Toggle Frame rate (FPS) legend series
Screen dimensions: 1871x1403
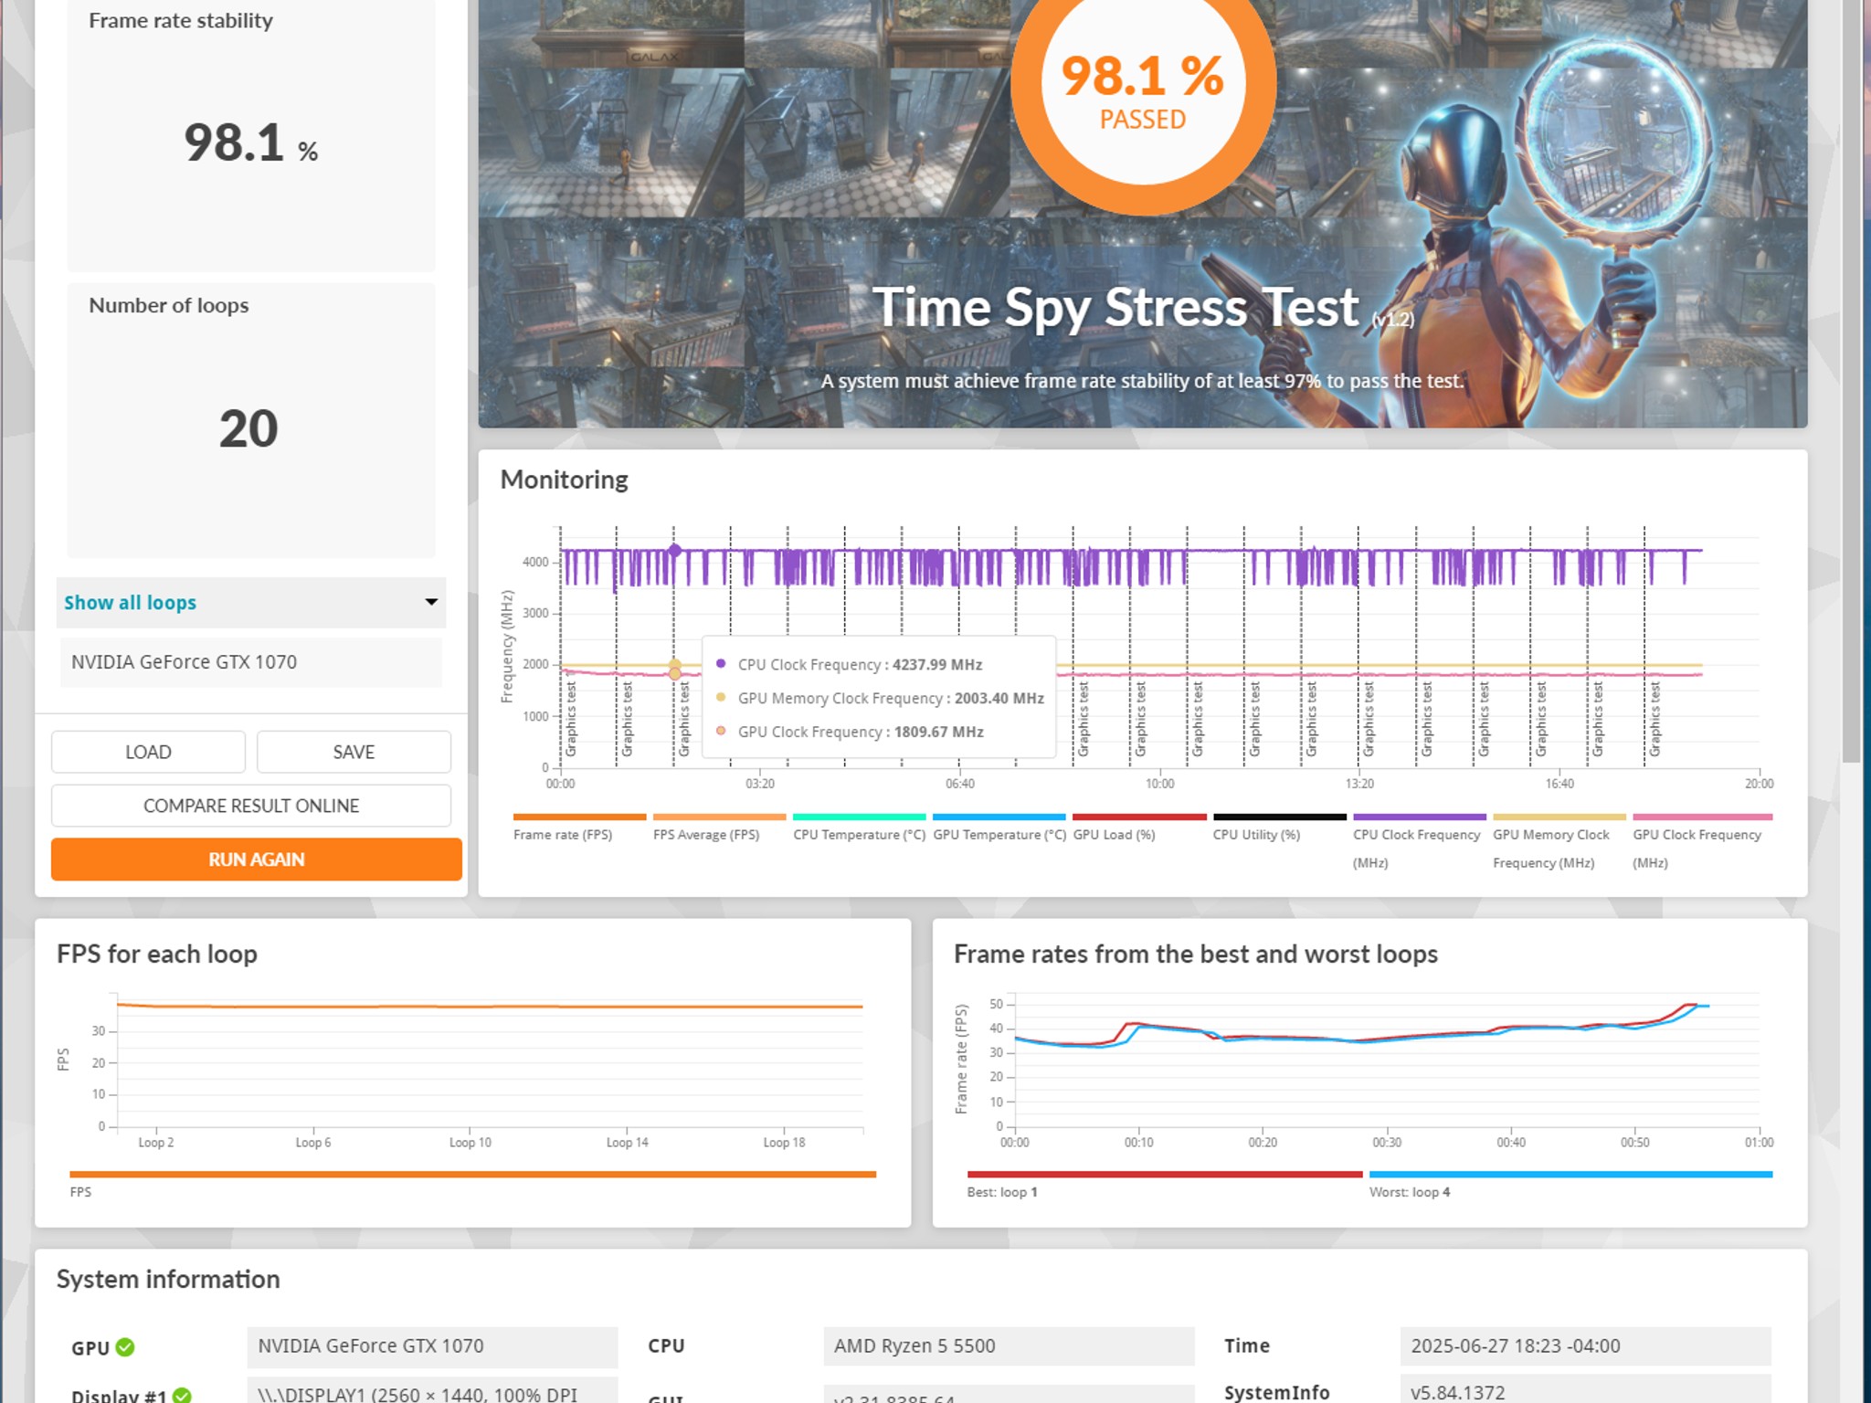[x=579, y=827]
